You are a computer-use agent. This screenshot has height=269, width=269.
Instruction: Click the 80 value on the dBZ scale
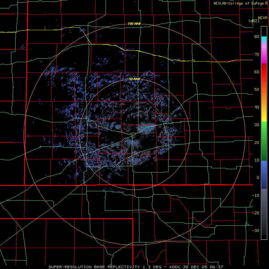pos(257,37)
